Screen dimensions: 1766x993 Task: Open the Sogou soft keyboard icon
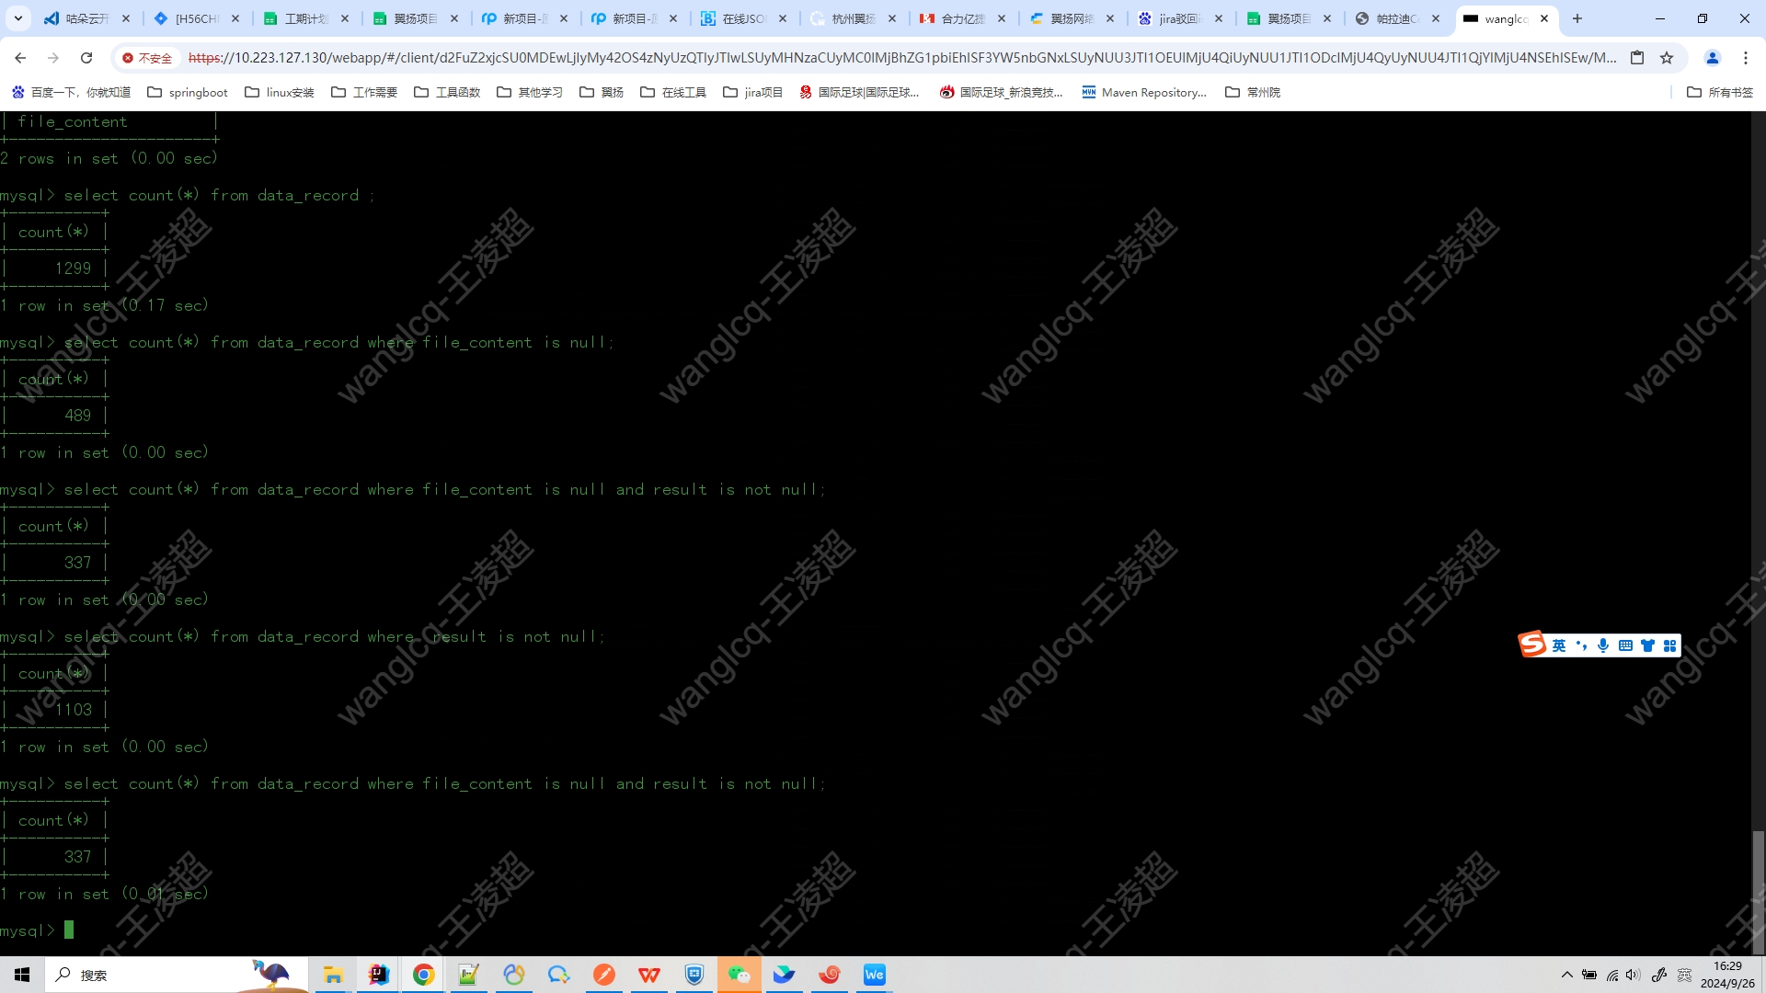pos(1625,645)
